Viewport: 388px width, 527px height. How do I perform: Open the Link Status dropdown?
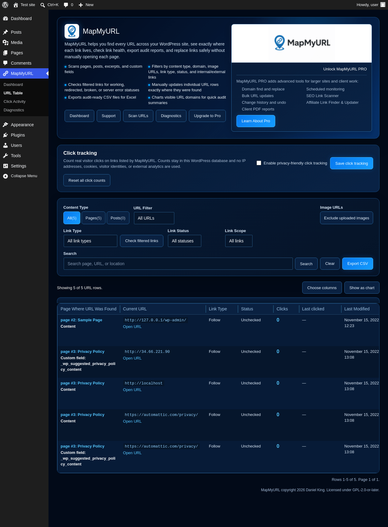tap(184, 241)
